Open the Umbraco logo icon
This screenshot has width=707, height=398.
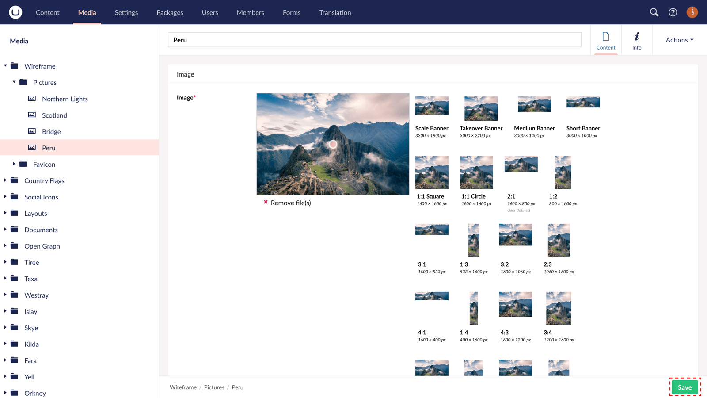click(15, 12)
